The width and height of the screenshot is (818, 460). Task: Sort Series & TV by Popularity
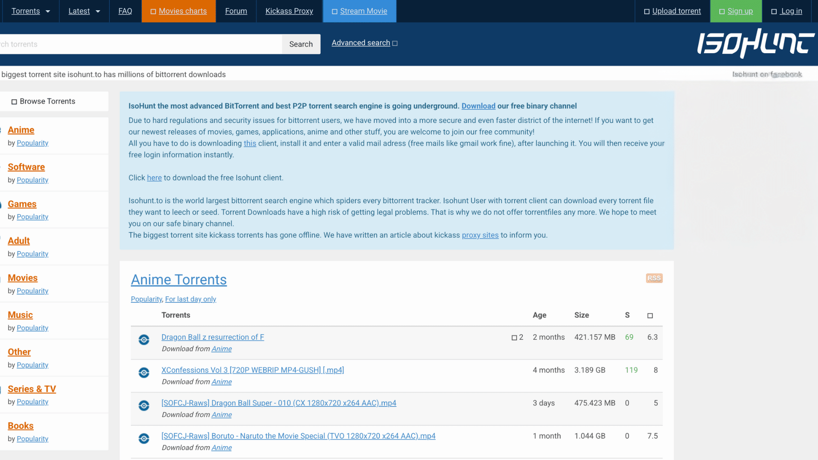[32, 402]
